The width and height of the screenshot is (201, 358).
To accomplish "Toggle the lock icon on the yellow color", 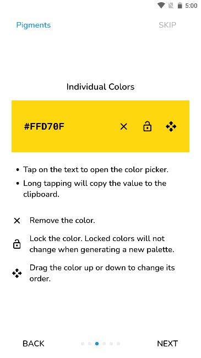I will click(148, 126).
